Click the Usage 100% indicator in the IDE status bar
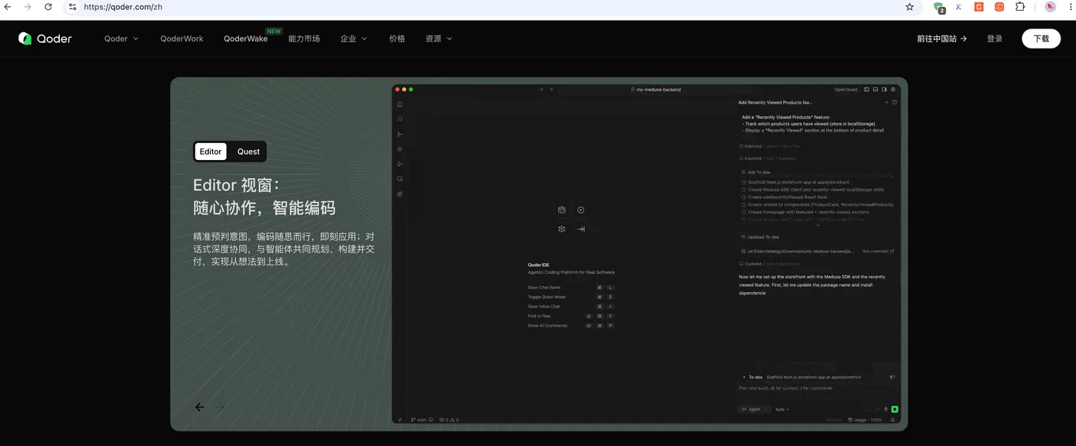The height and width of the screenshot is (446, 1076). 865,420
